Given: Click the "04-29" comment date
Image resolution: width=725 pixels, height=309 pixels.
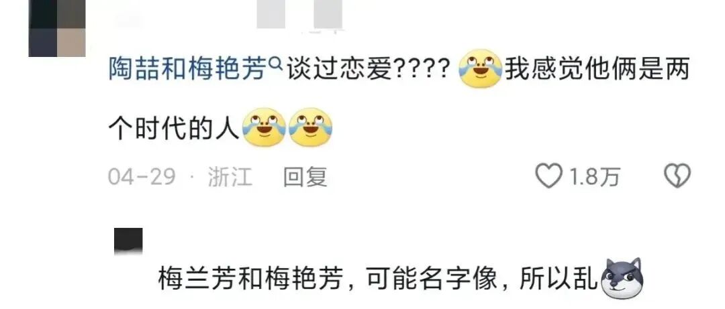Looking at the screenshot, I should click(142, 177).
